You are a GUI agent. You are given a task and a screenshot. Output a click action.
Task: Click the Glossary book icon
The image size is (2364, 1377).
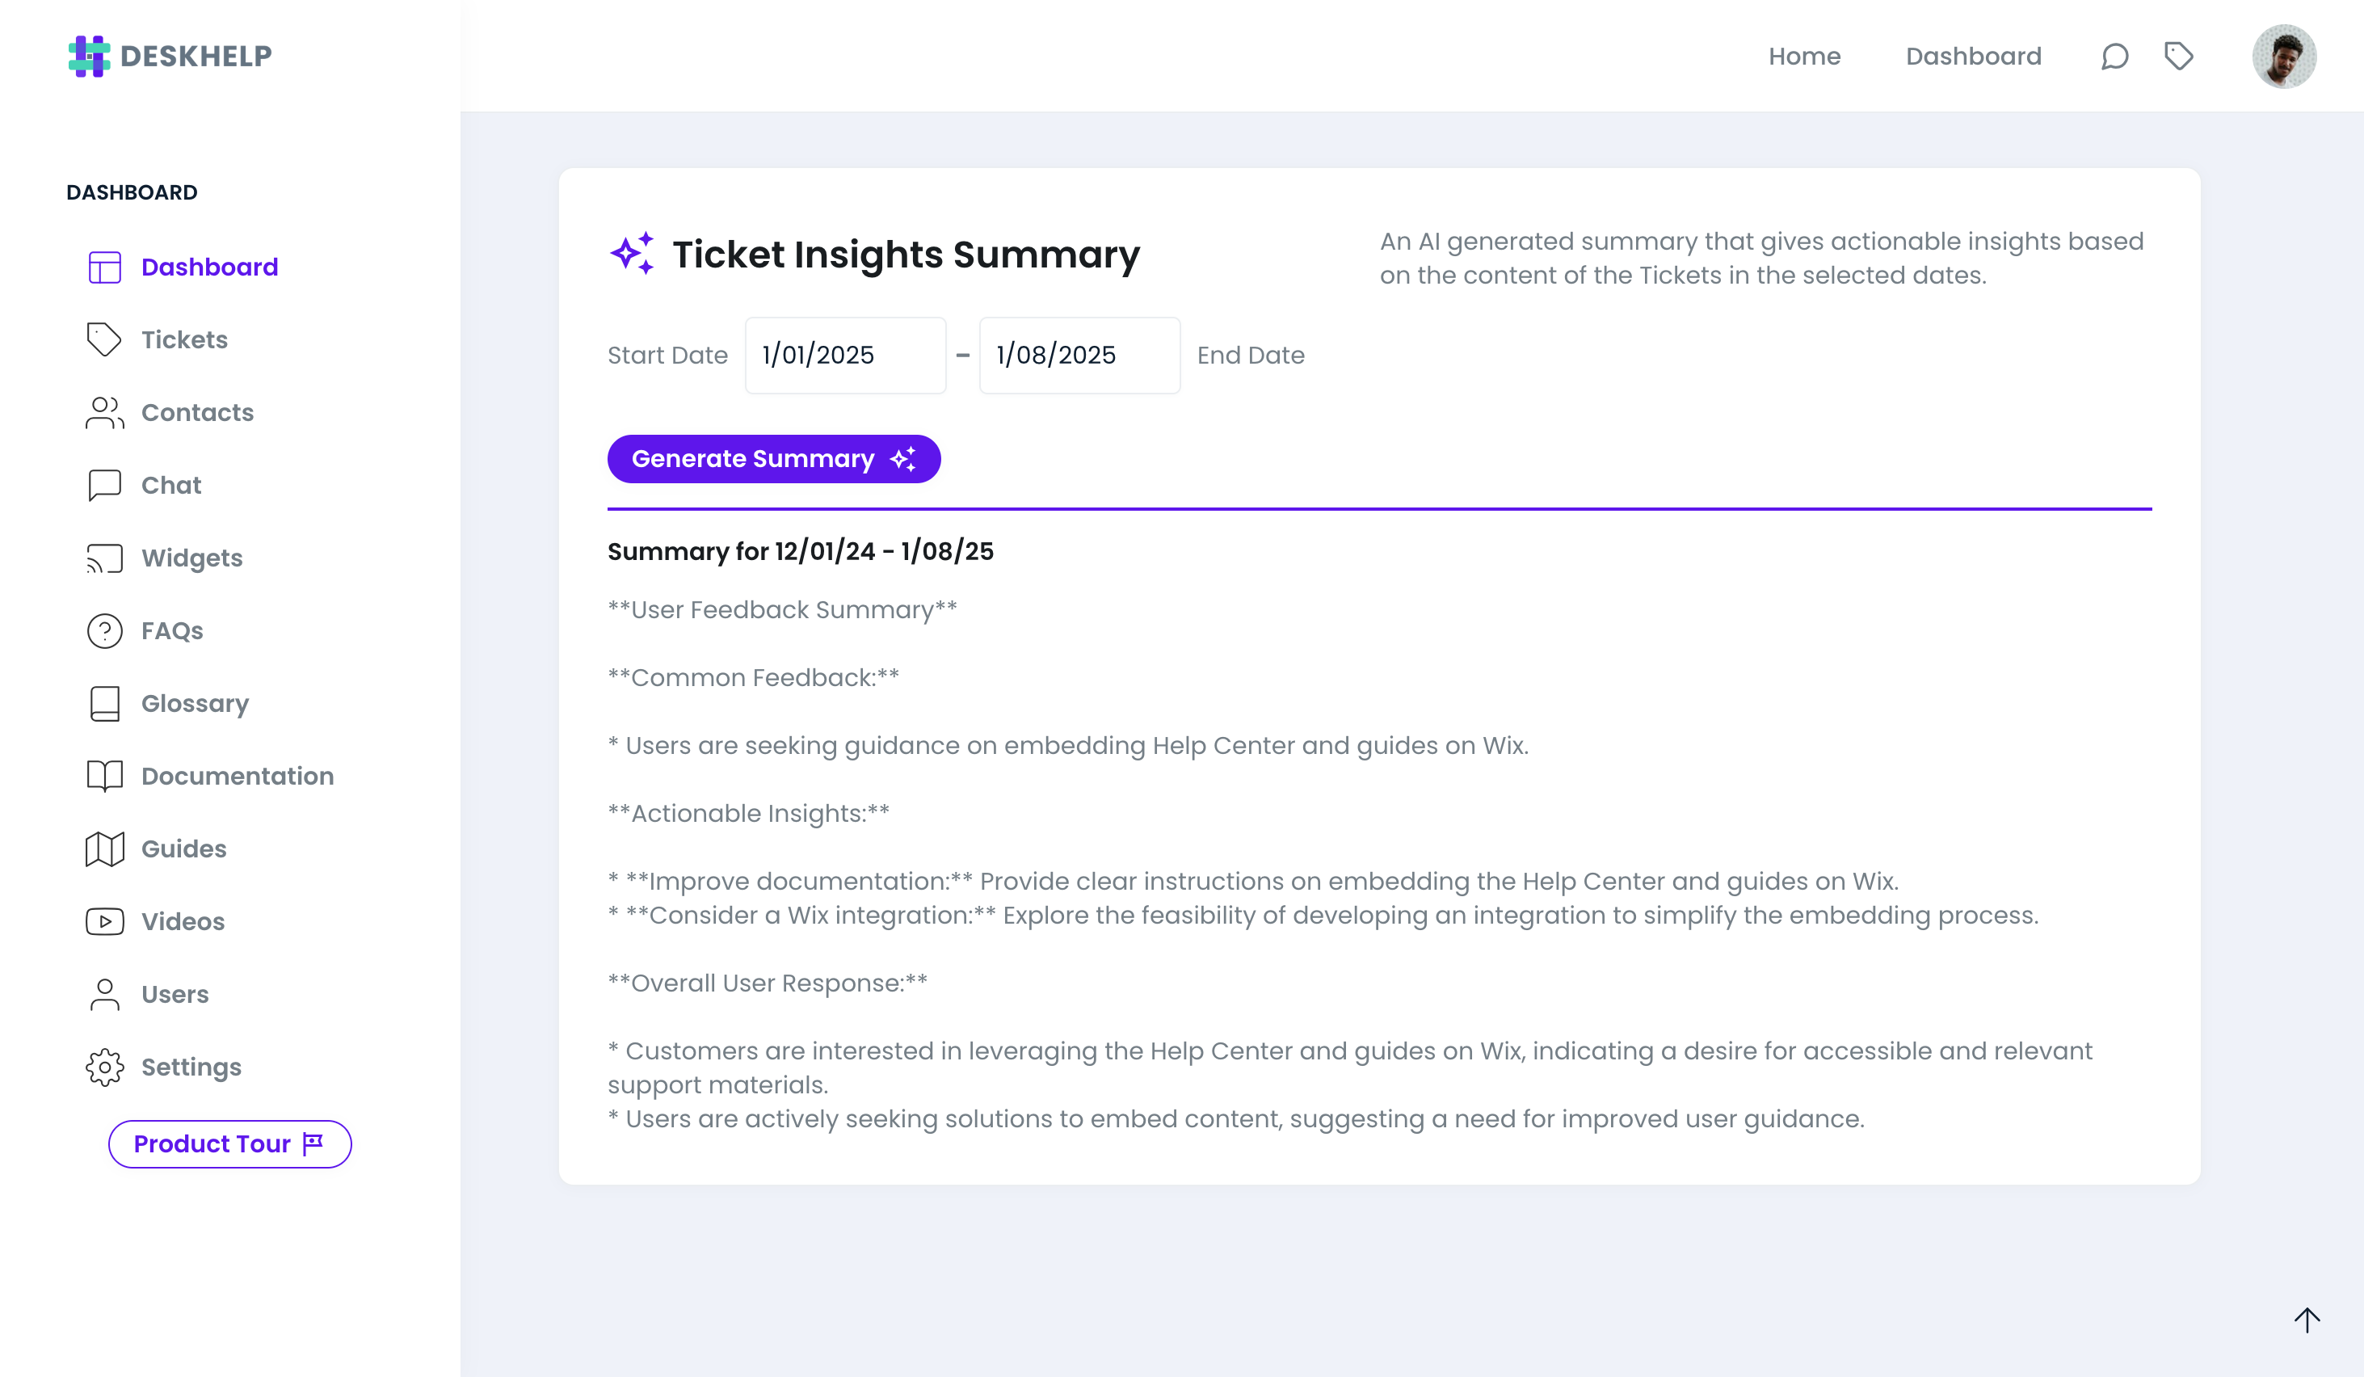pos(104,704)
